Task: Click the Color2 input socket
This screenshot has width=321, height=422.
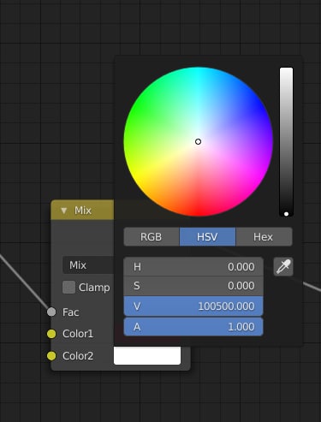Action: coord(51,356)
